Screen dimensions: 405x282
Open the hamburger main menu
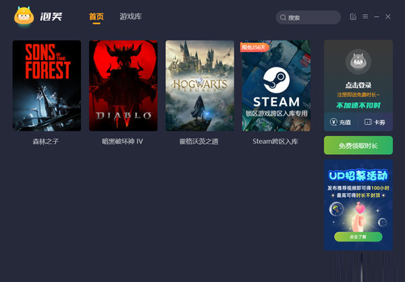pyautogui.click(x=365, y=17)
